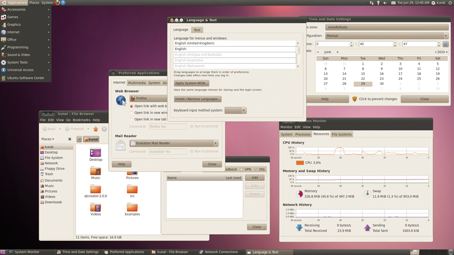The width and height of the screenshot is (454, 255).
Task: Click Apply System-Wide button
Action: coord(192,83)
